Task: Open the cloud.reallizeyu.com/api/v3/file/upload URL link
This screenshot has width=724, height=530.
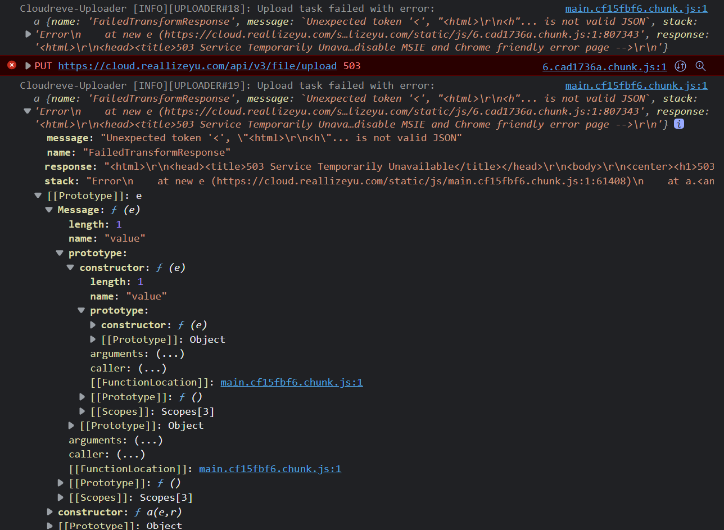Action: point(197,66)
